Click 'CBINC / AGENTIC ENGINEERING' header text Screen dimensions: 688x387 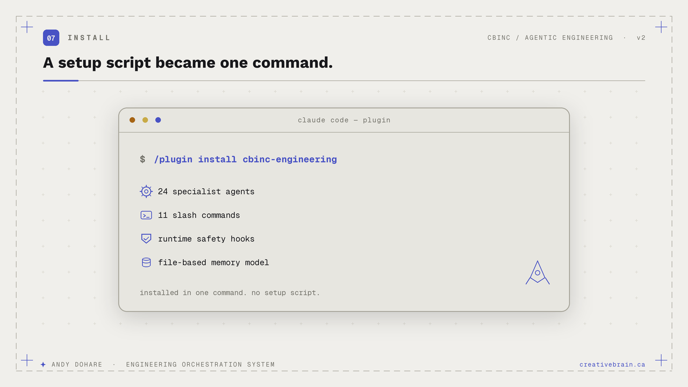click(x=550, y=38)
